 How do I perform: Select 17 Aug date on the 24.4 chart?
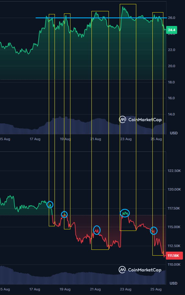point(35,139)
